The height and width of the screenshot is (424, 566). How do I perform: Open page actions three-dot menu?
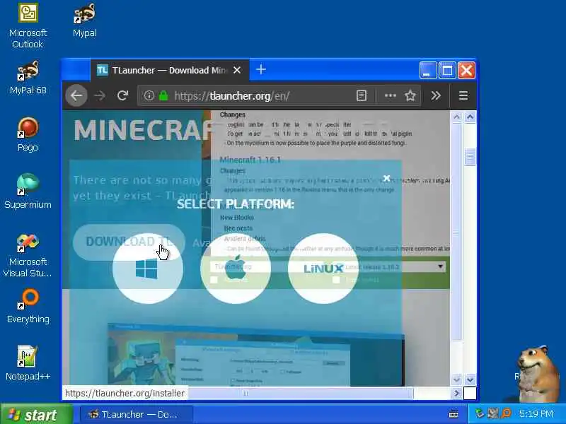[391, 95]
